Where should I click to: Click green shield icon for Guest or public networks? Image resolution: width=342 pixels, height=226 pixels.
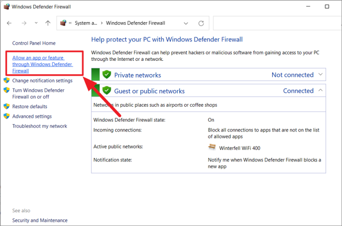(x=107, y=90)
